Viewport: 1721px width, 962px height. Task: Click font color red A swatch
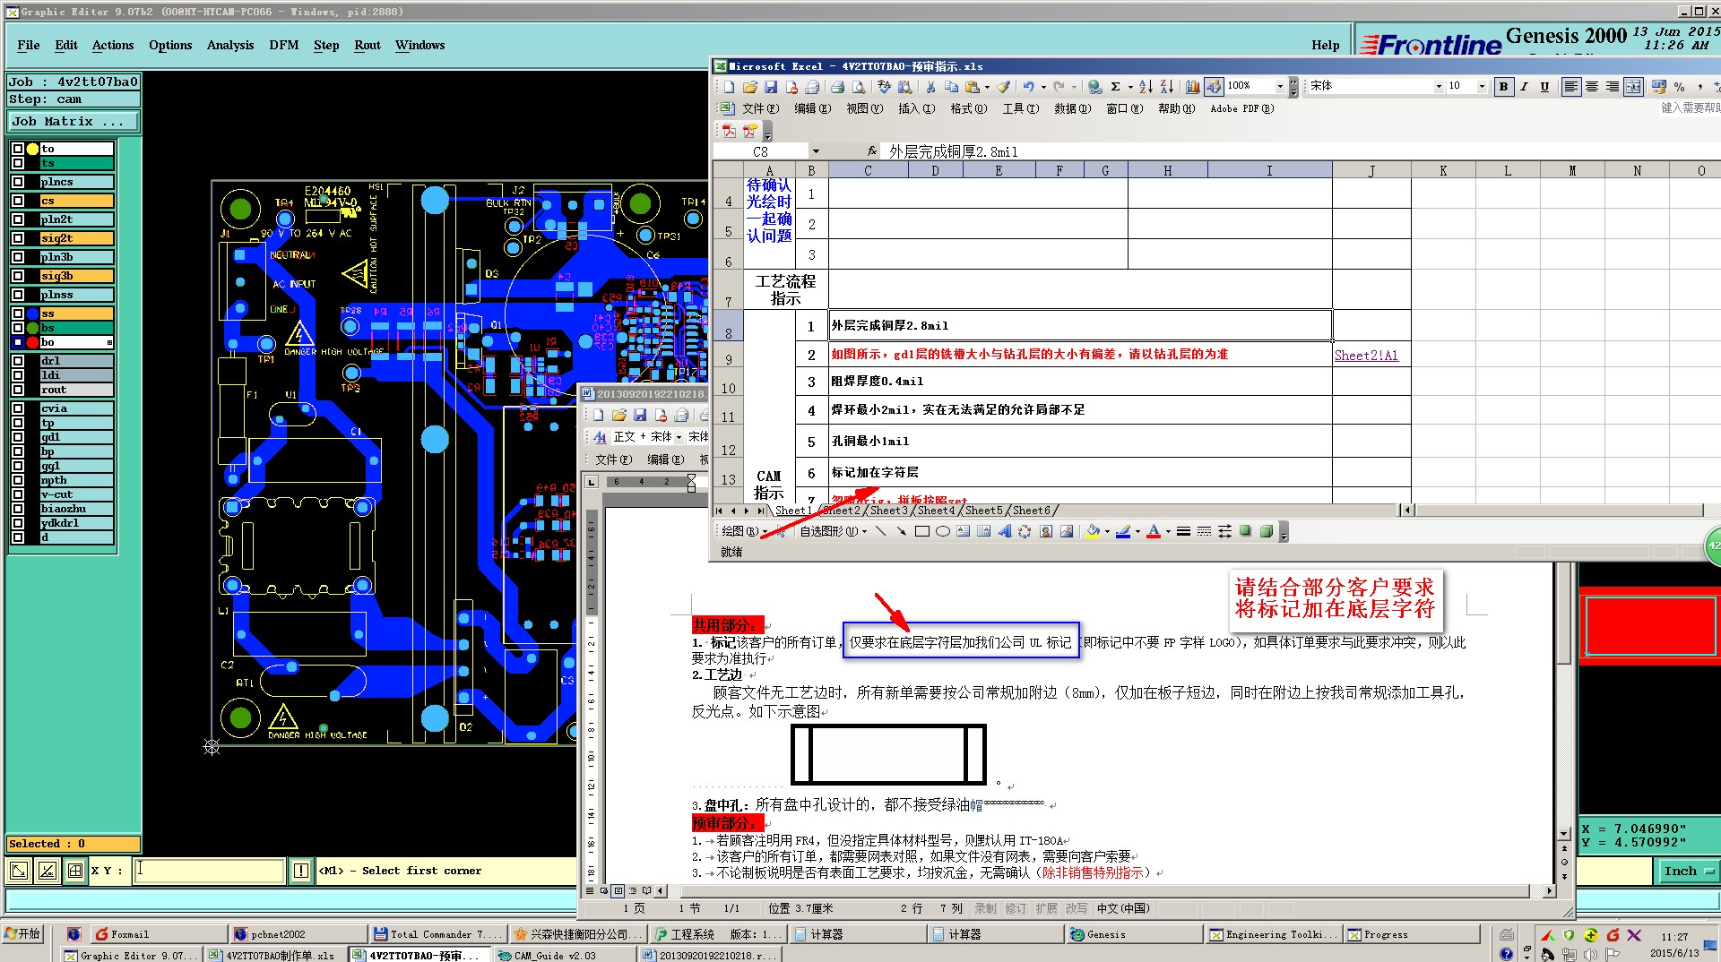click(1154, 531)
